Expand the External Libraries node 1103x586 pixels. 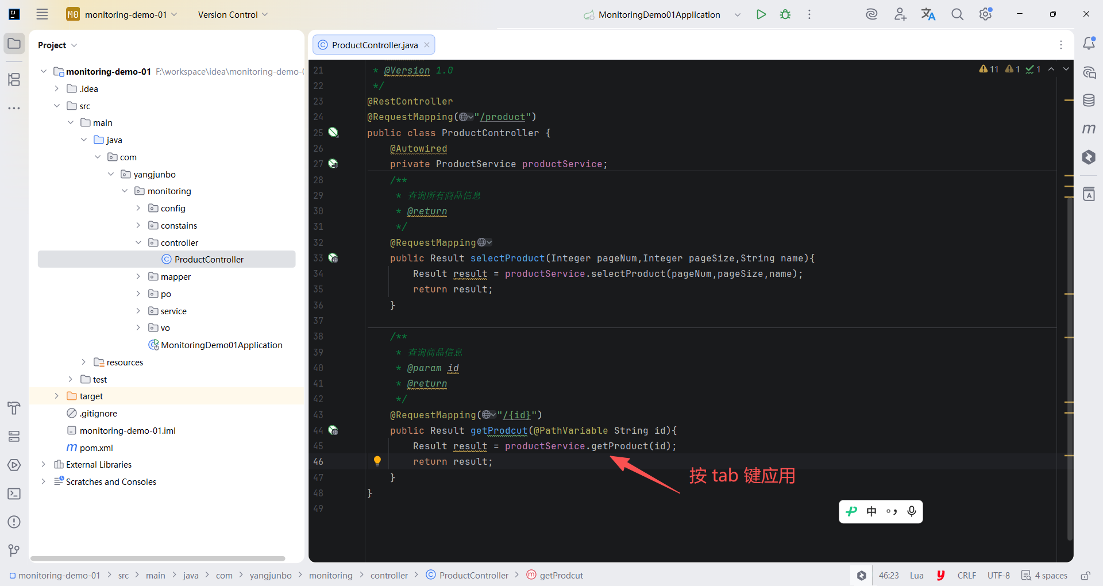pos(43,464)
